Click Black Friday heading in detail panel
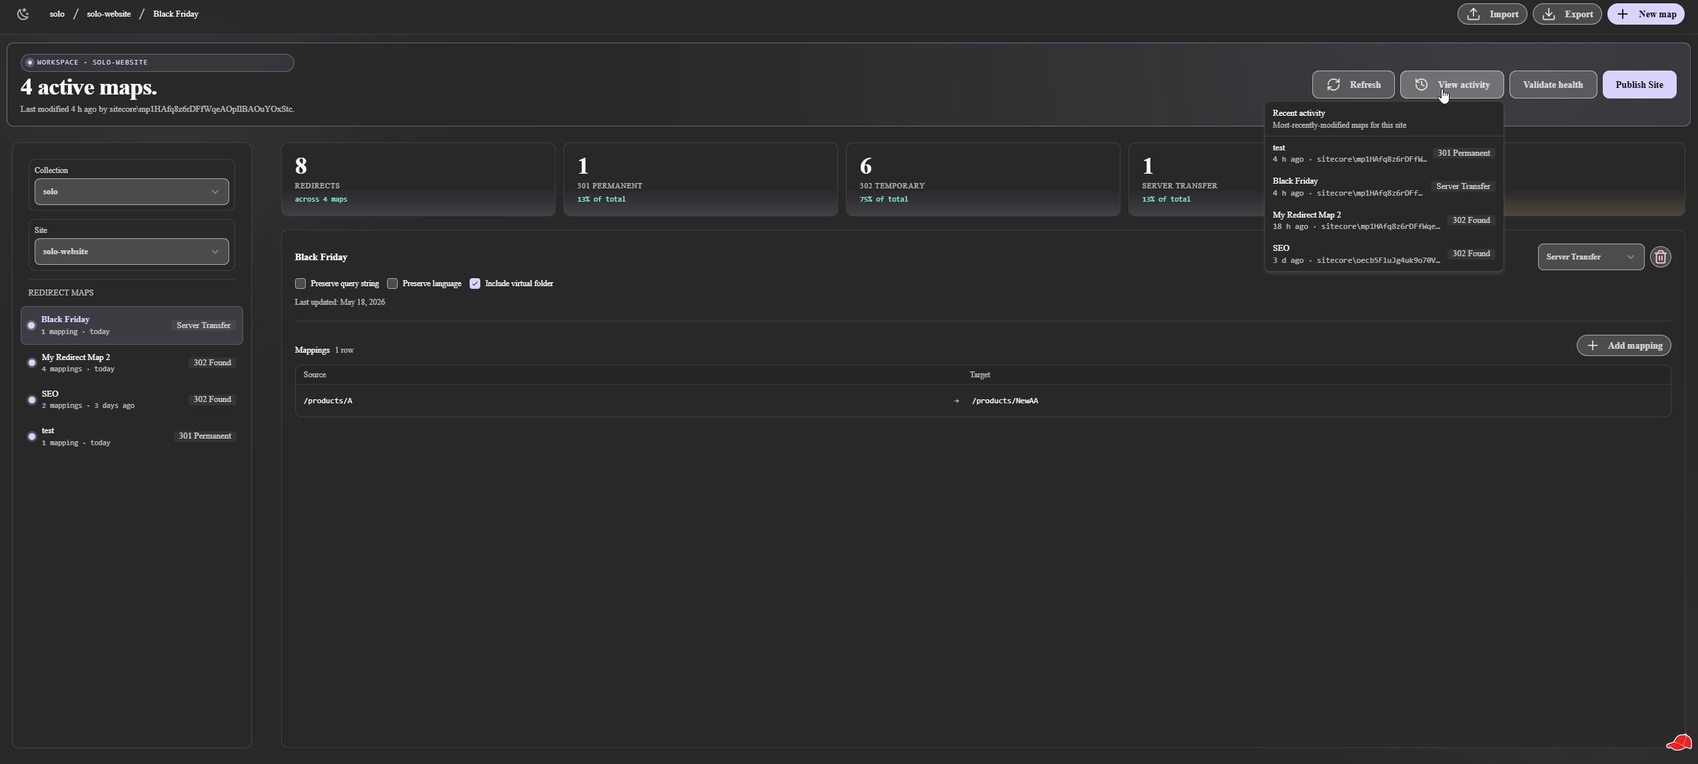Image resolution: width=1698 pixels, height=764 pixels. click(321, 257)
